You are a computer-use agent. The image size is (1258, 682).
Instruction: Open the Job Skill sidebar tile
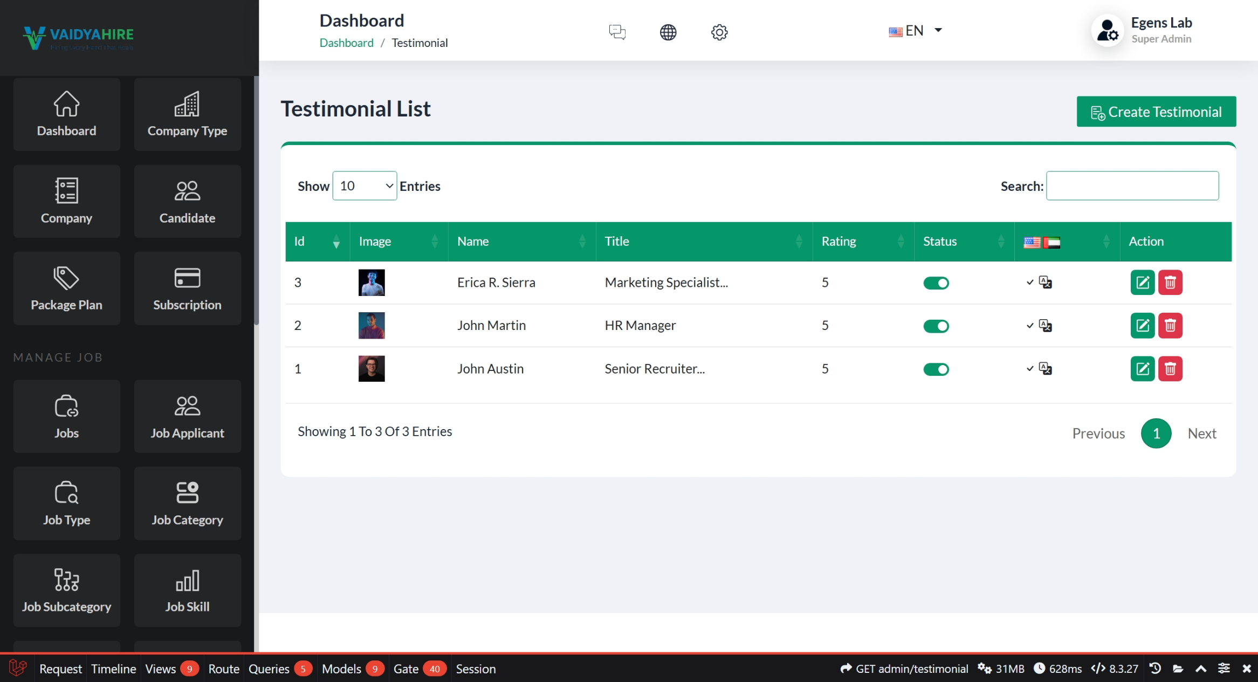click(x=187, y=590)
